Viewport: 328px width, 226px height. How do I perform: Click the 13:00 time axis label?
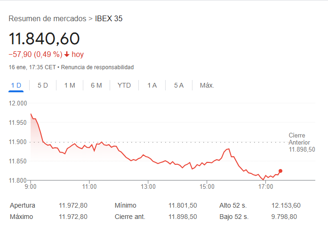pyautogui.click(x=148, y=187)
